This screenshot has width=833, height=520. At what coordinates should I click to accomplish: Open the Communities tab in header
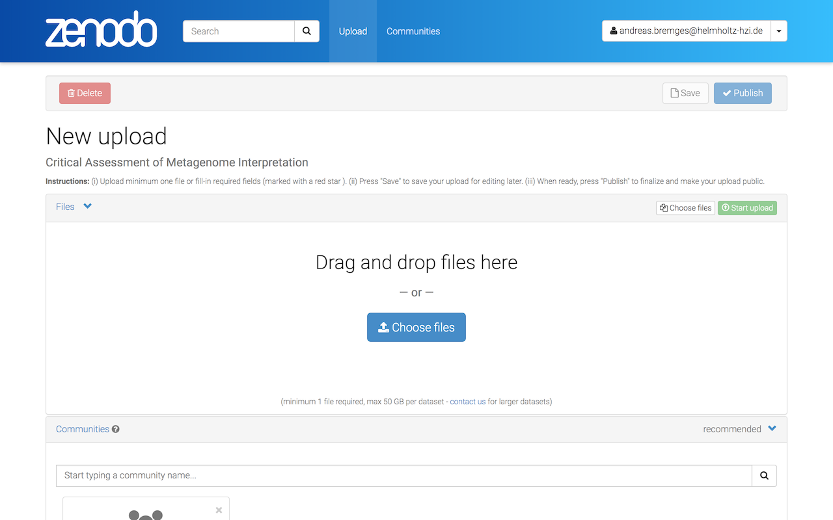(x=413, y=31)
